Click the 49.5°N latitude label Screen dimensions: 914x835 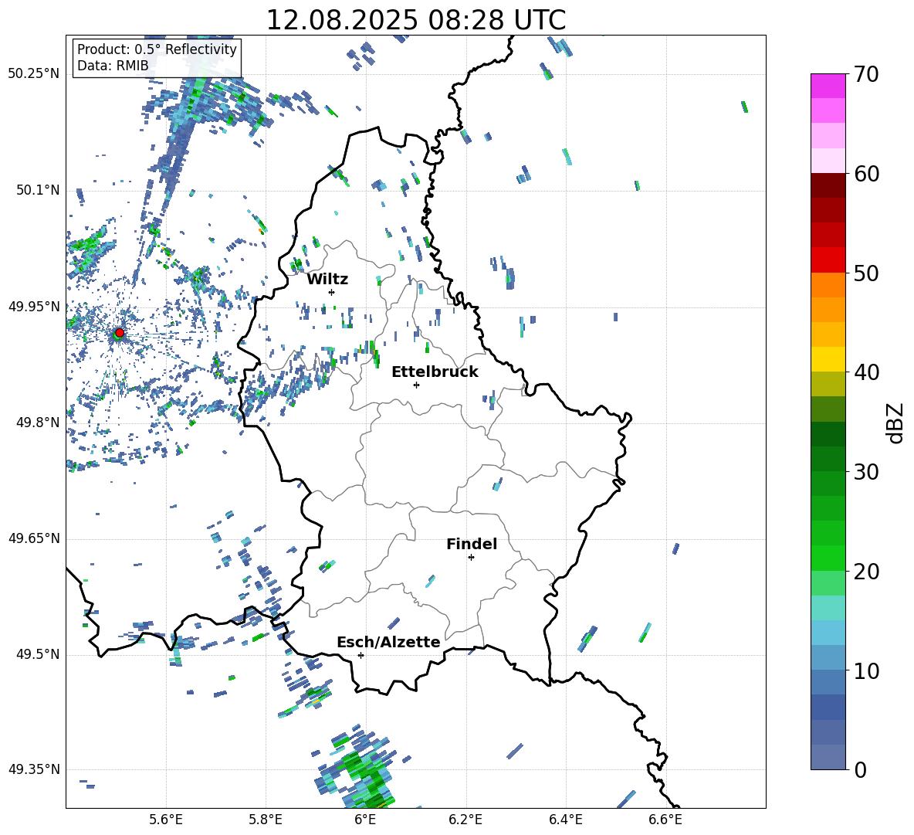[x=38, y=654]
